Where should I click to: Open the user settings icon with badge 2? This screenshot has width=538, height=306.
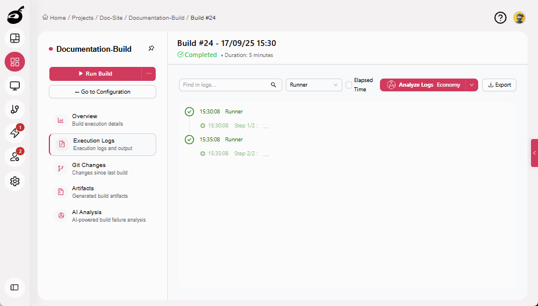click(x=15, y=157)
